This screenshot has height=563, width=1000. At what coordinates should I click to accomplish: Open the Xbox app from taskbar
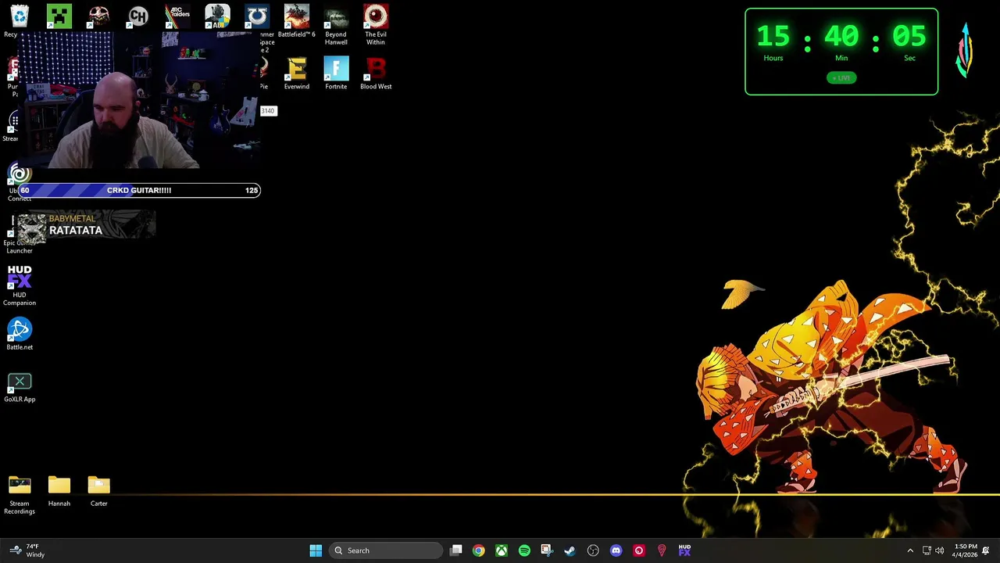pyautogui.click(x=502, y=550)
